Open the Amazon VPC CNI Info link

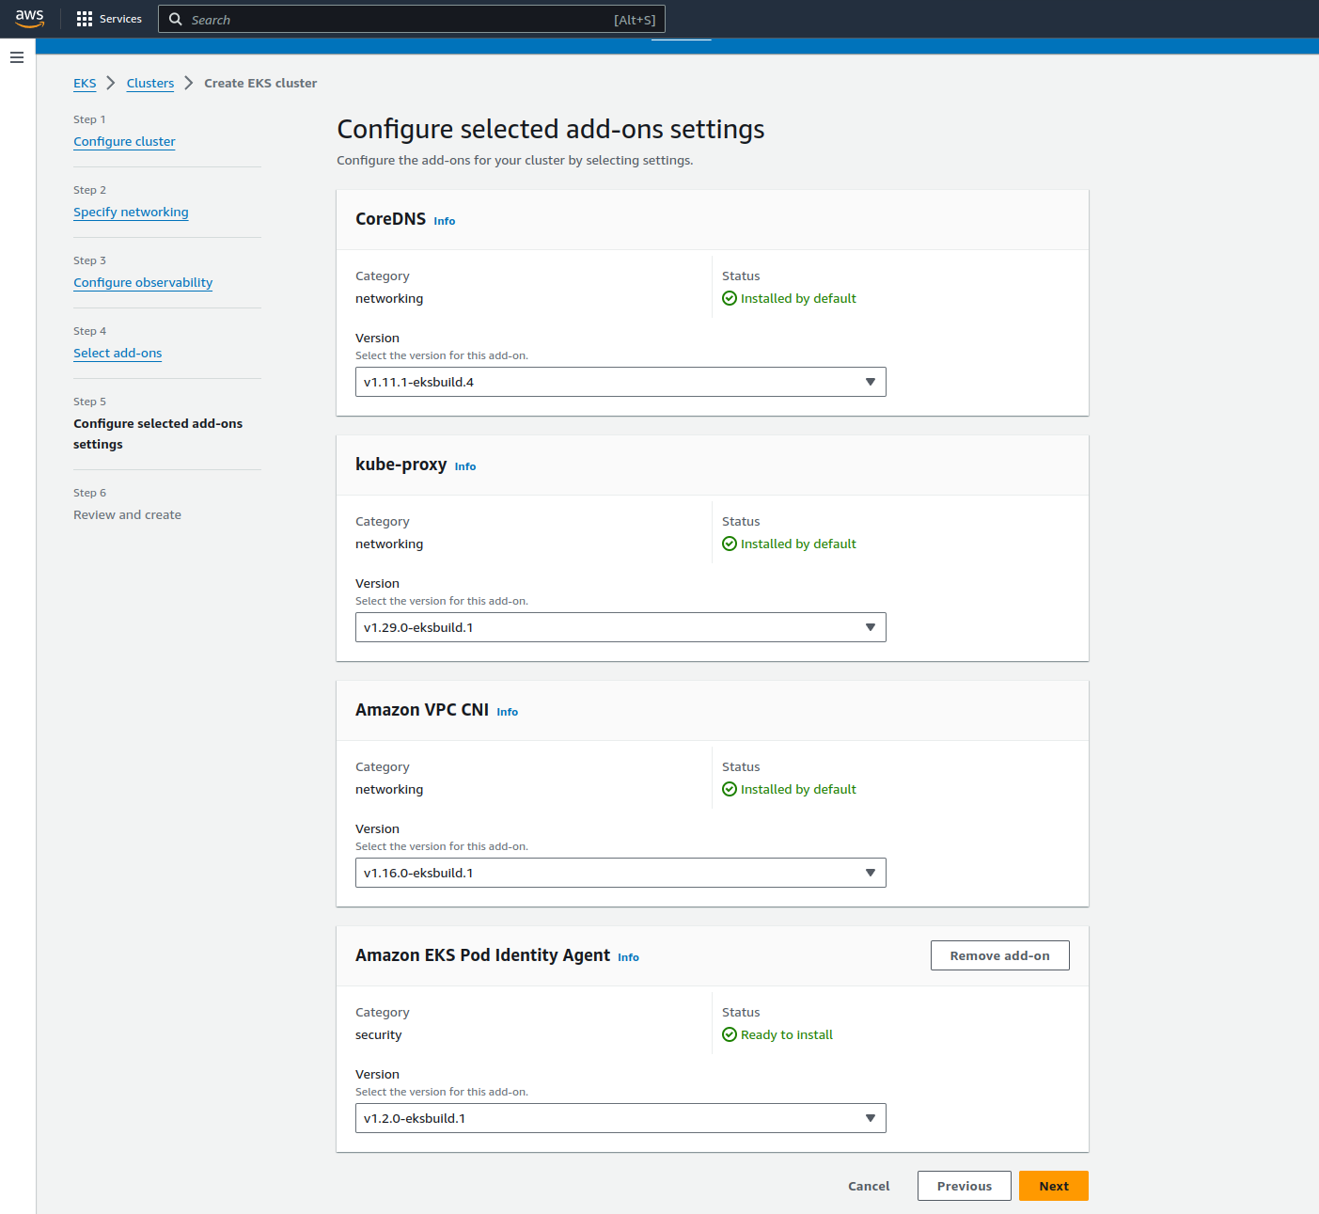click(508, 712)
